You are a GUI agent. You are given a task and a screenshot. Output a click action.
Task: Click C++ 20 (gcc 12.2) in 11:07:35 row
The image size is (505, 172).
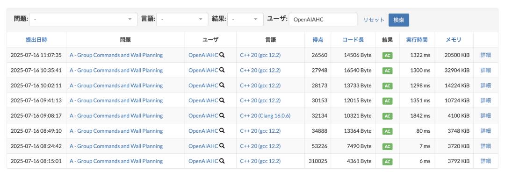[260, 55]
